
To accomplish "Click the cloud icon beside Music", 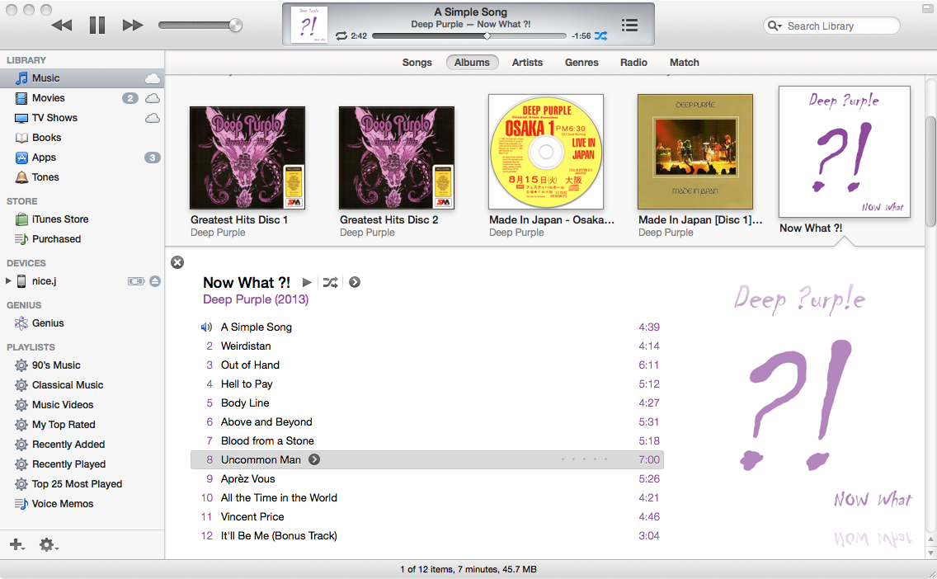I will (153, 78).
